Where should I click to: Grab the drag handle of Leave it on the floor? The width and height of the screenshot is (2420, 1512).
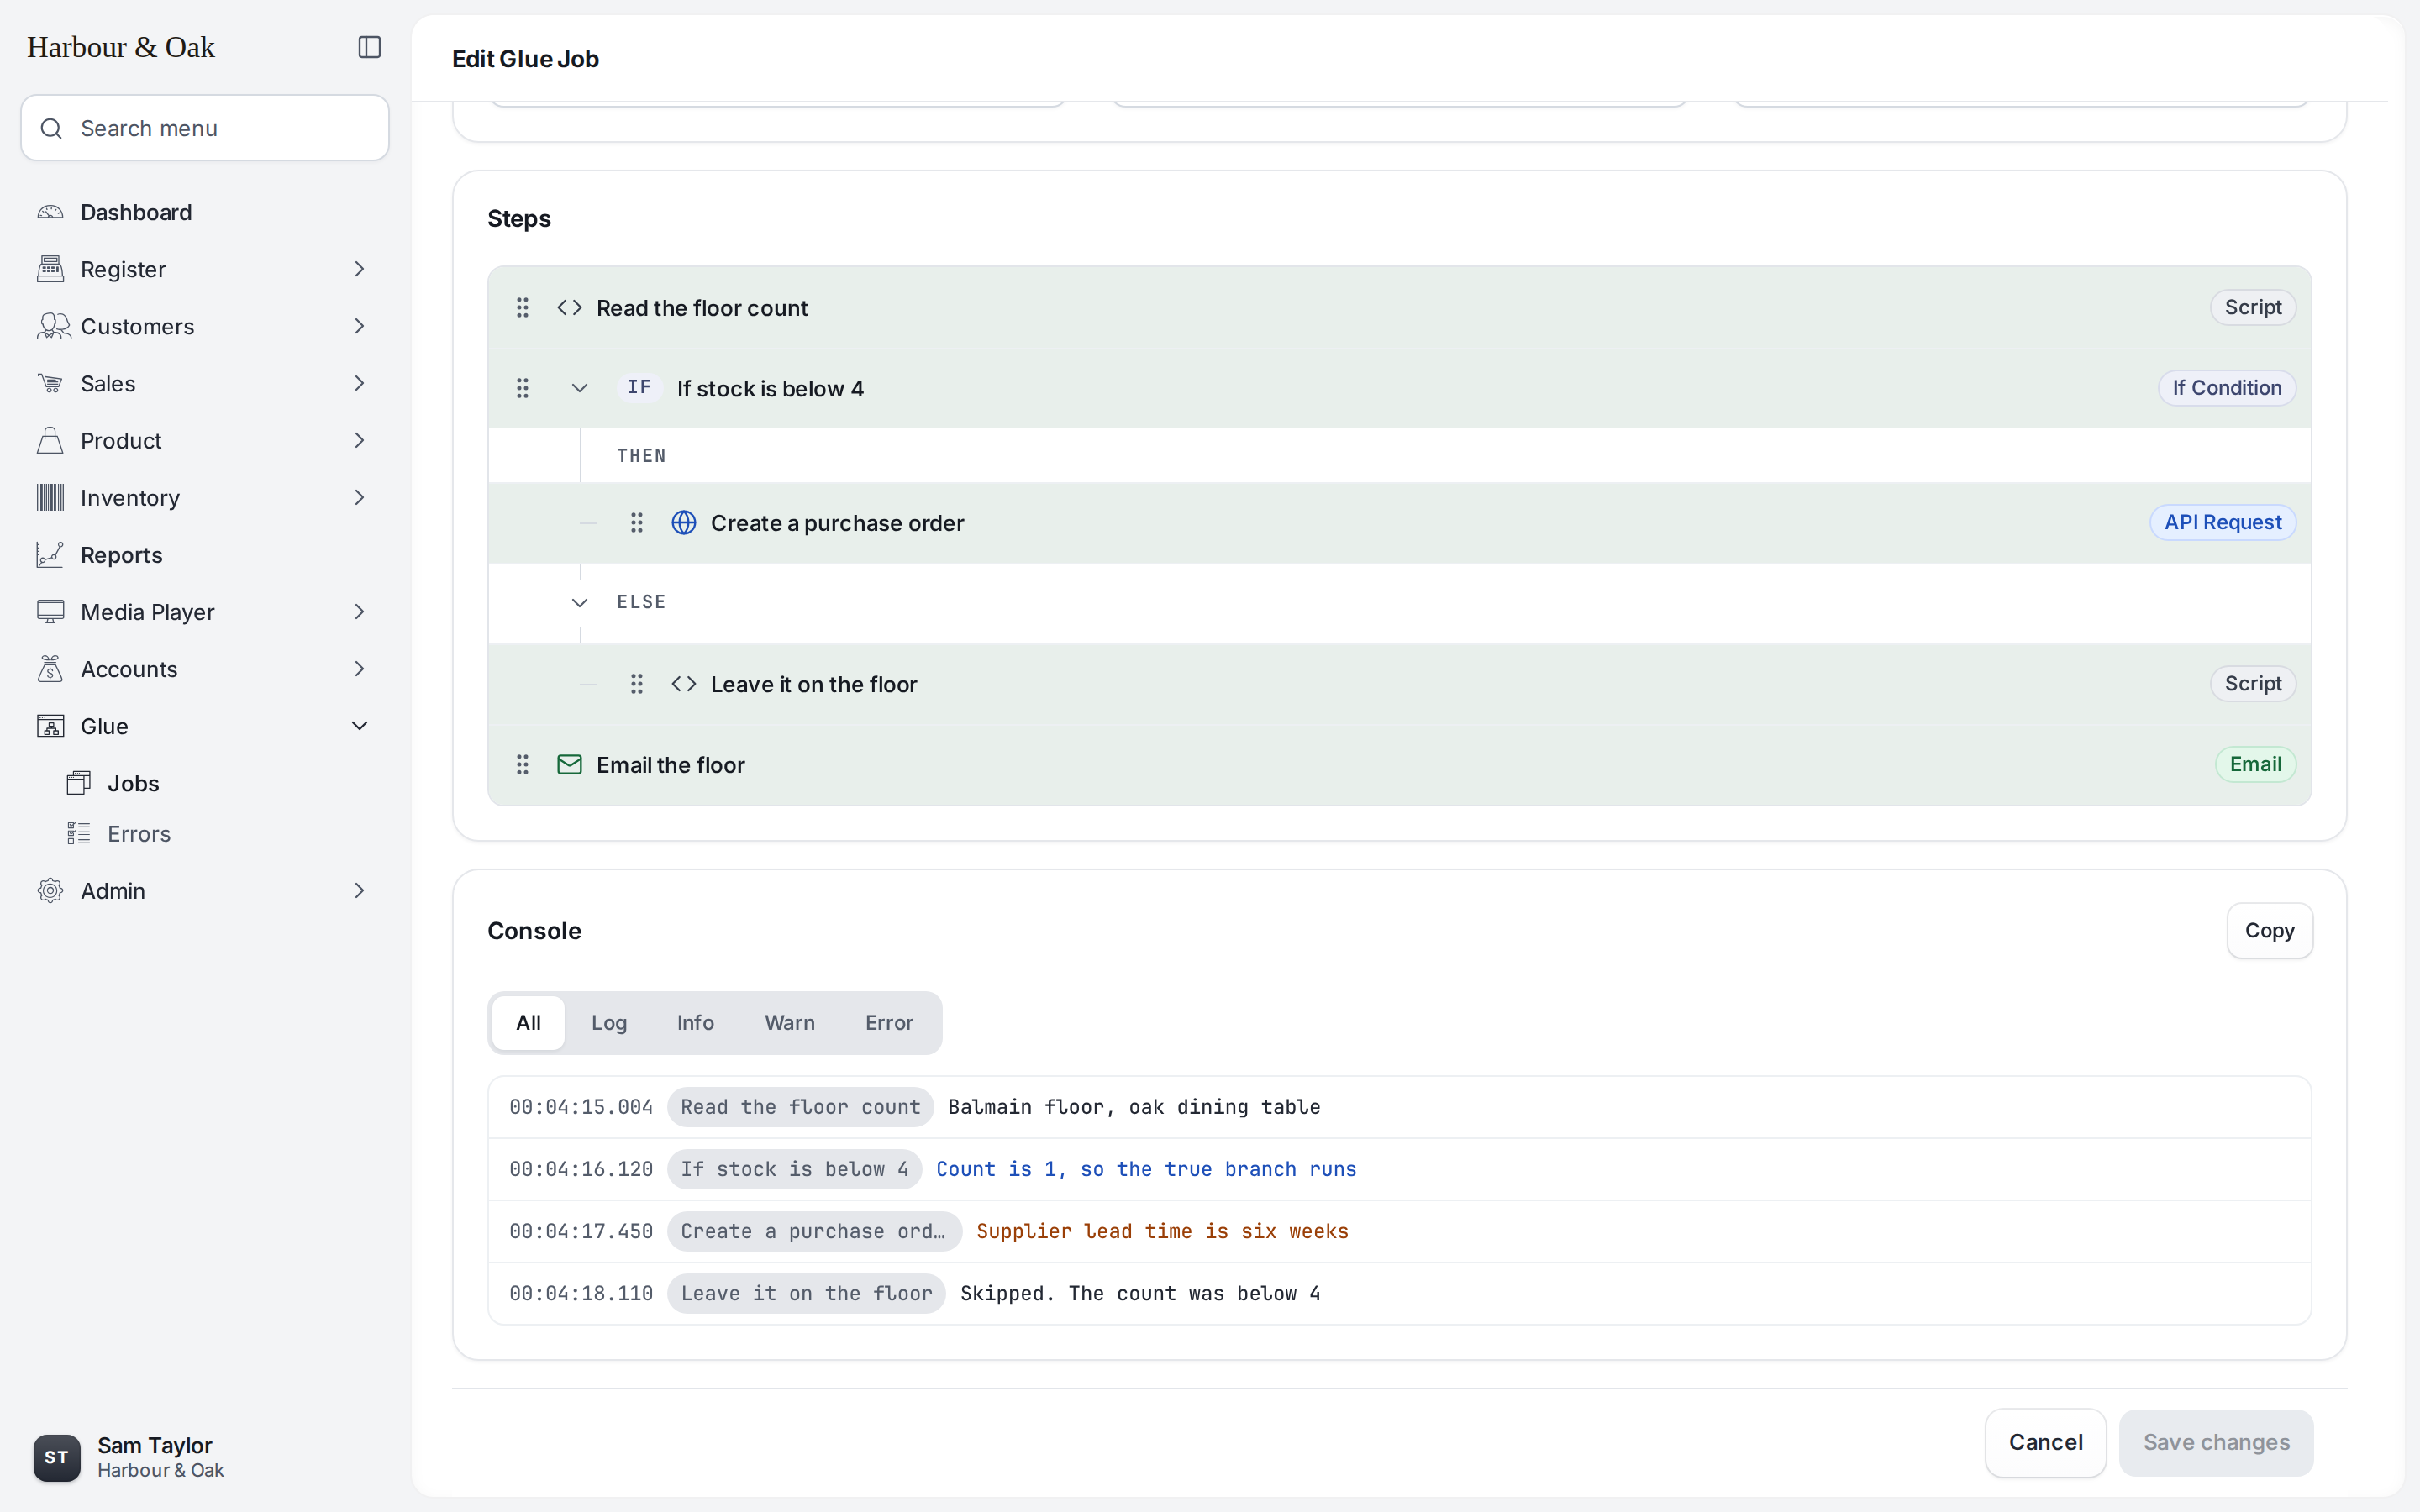636,684
